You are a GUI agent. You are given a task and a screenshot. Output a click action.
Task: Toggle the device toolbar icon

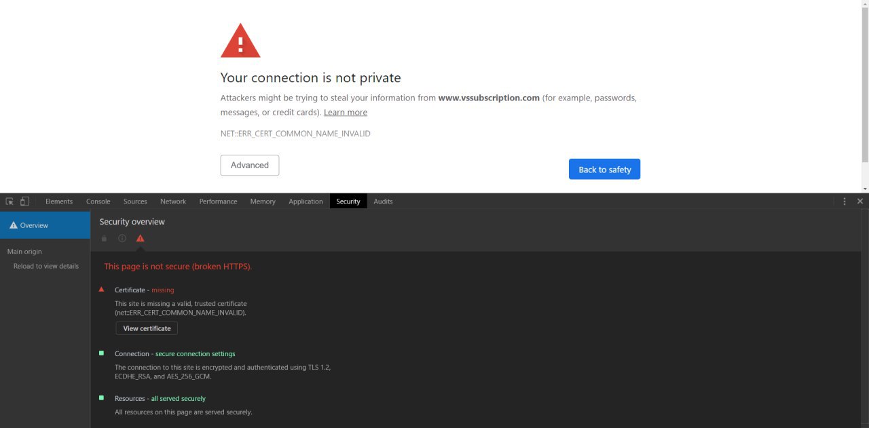(x=24, y=201)
